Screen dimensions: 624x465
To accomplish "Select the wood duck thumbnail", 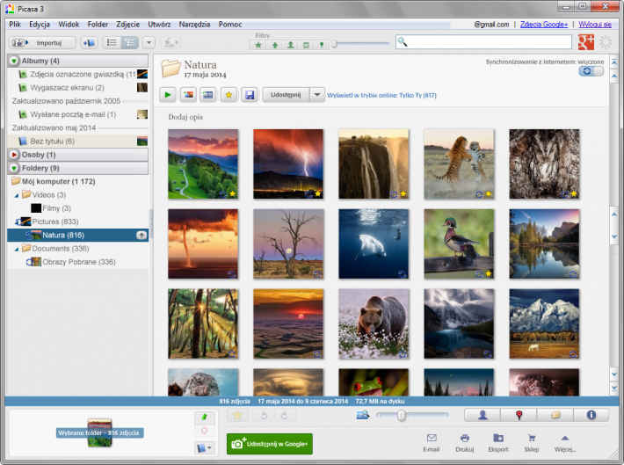I will 459,243.
